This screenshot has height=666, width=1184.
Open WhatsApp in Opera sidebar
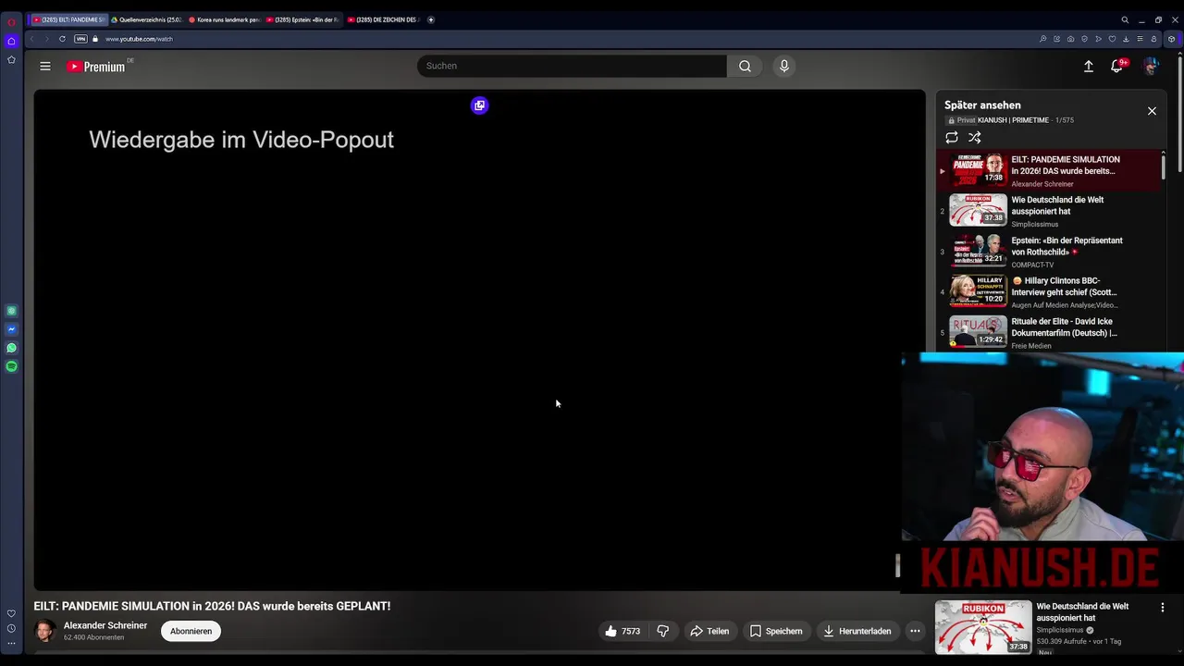11,348
